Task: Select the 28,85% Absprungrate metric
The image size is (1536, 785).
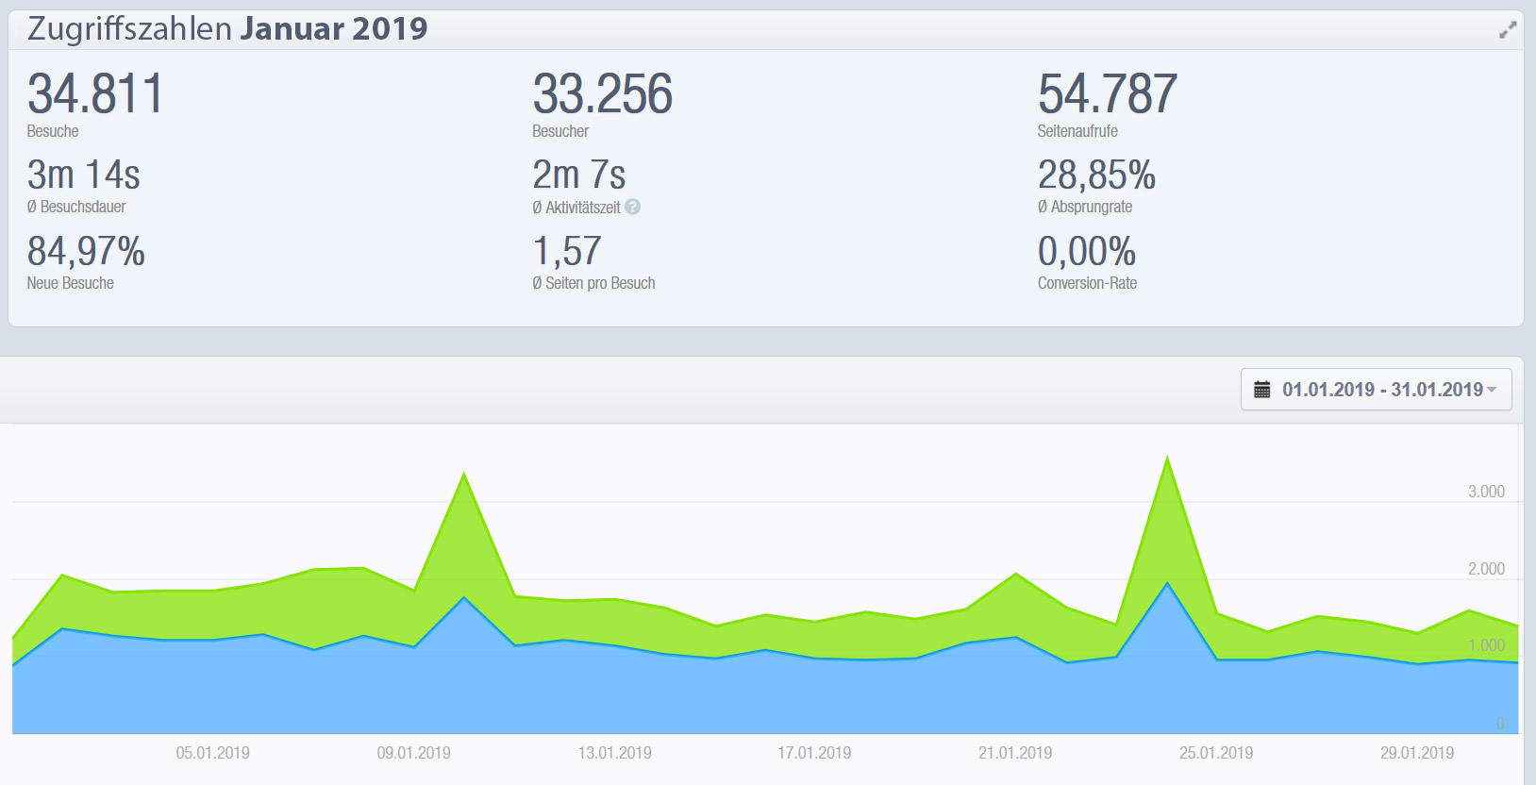Action: coord(1095,175)
